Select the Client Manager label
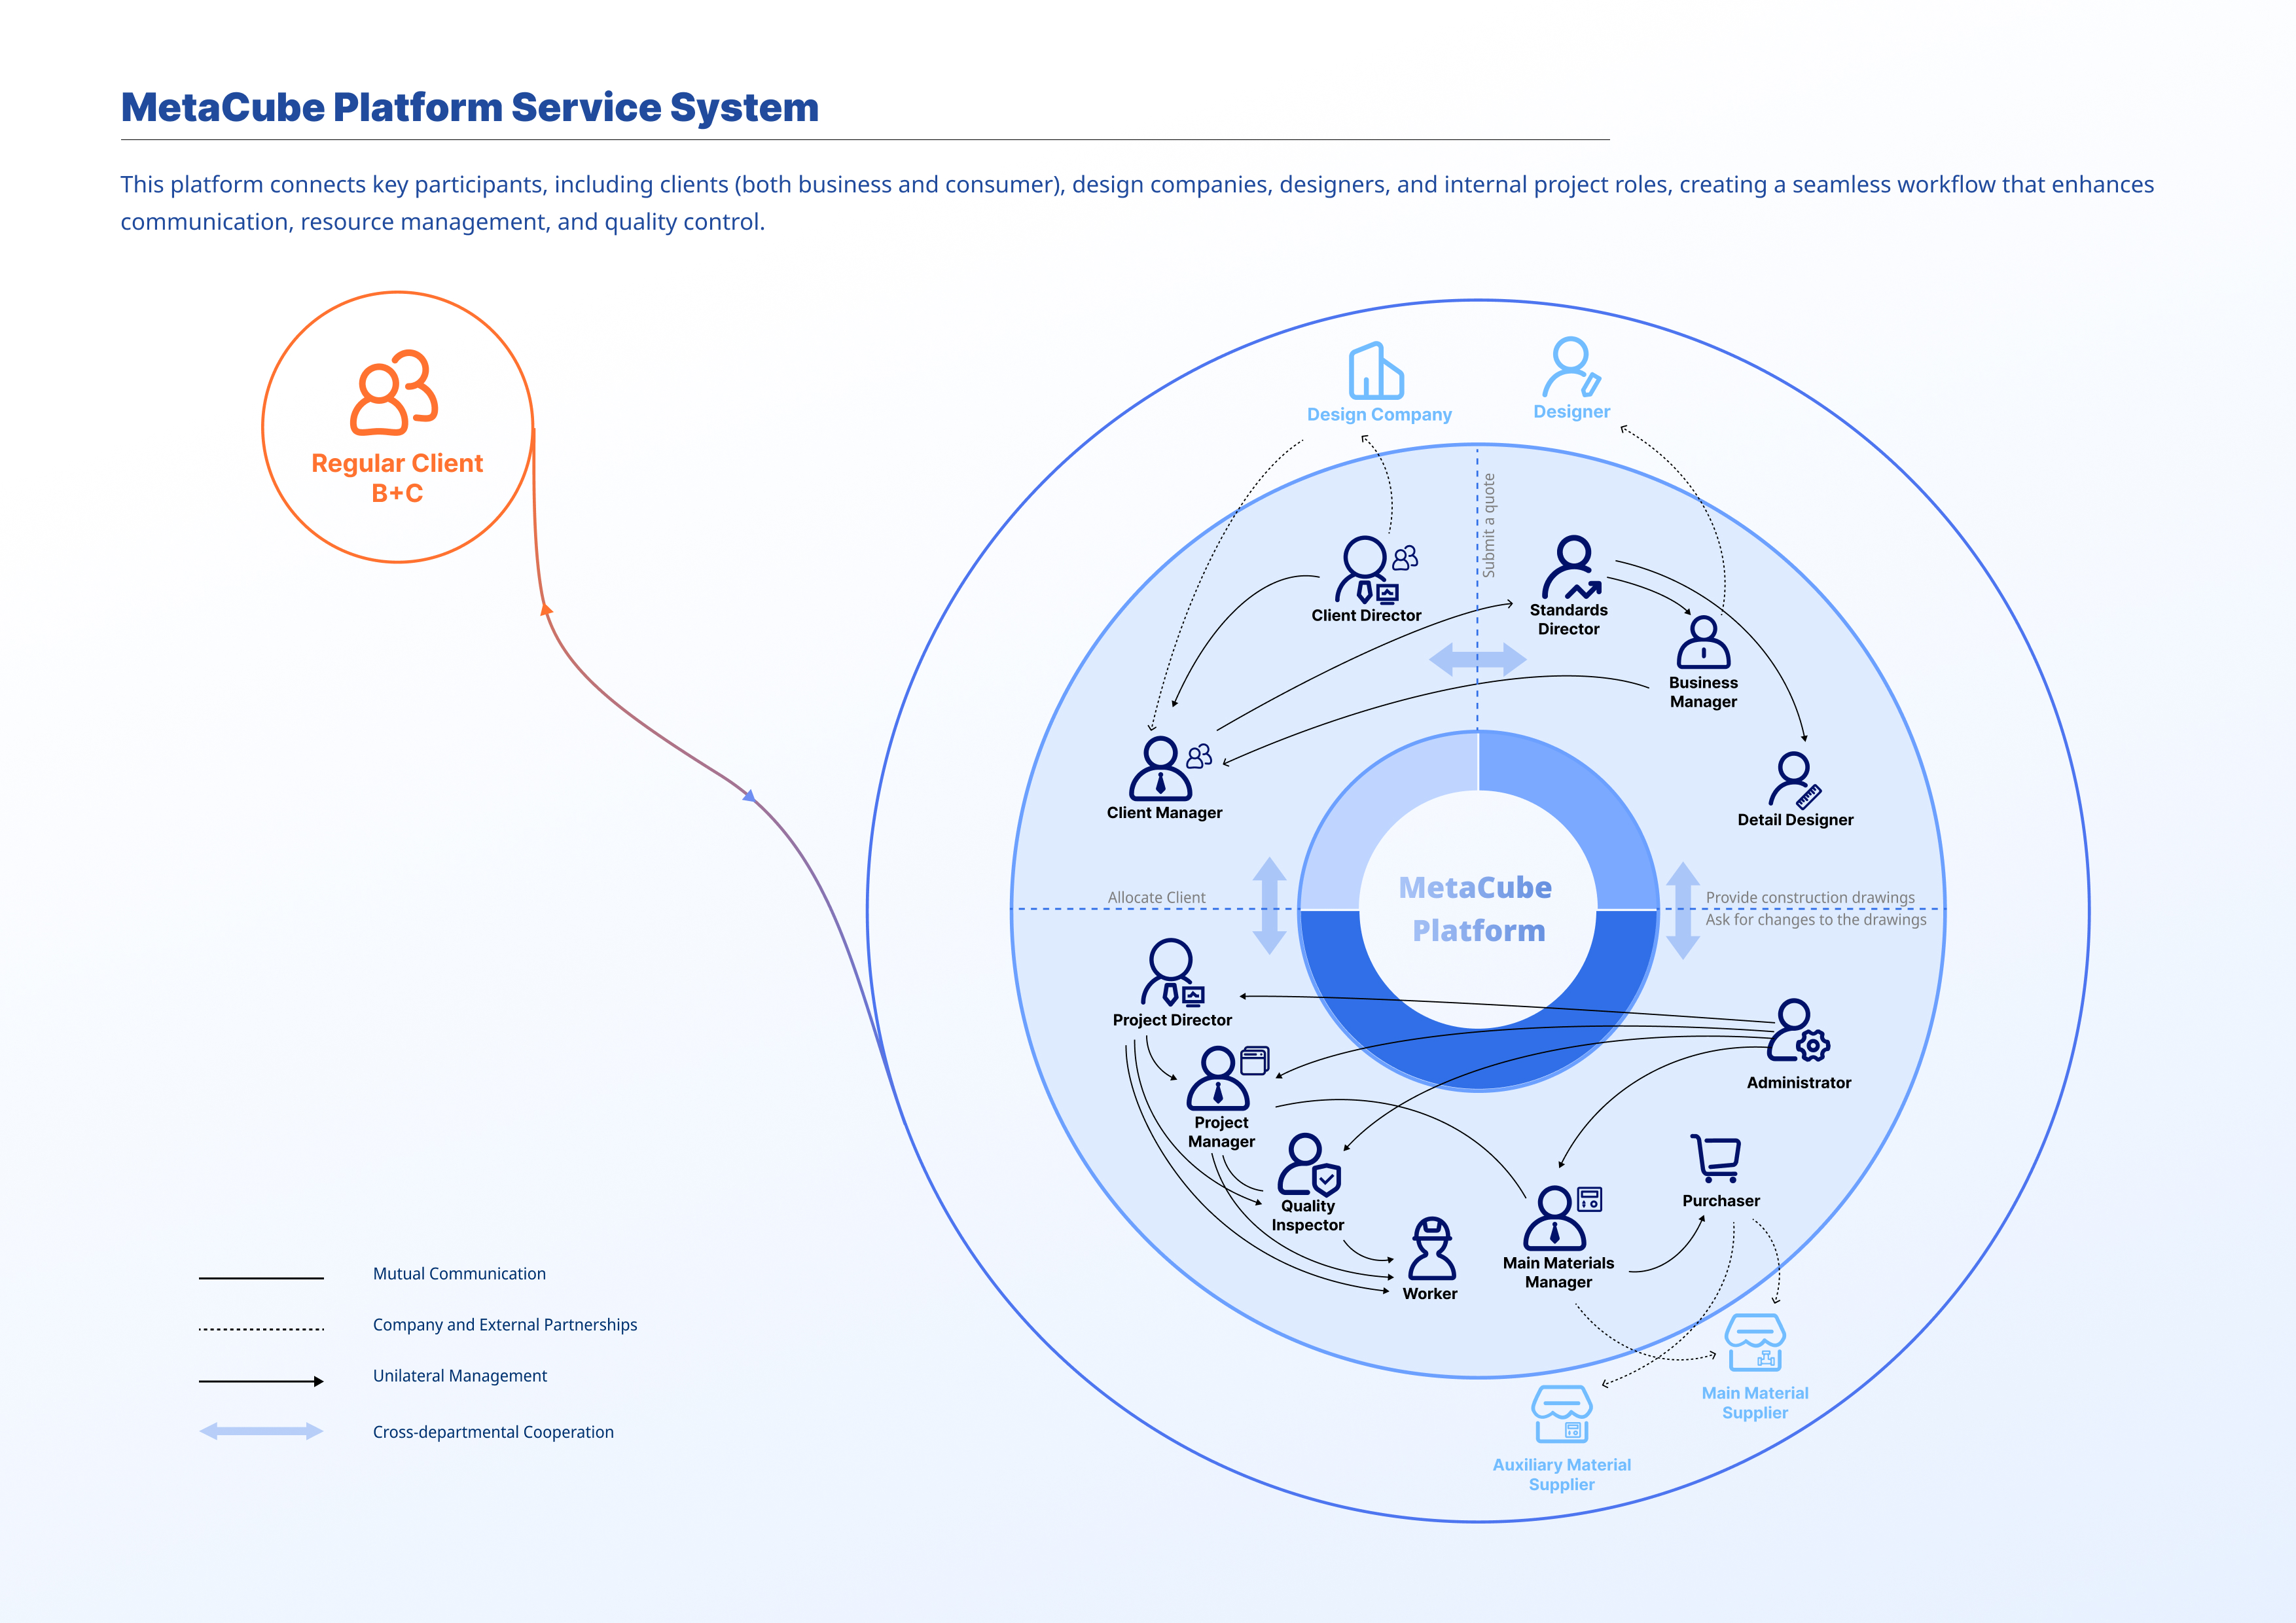 click(x=1164, y=813)
